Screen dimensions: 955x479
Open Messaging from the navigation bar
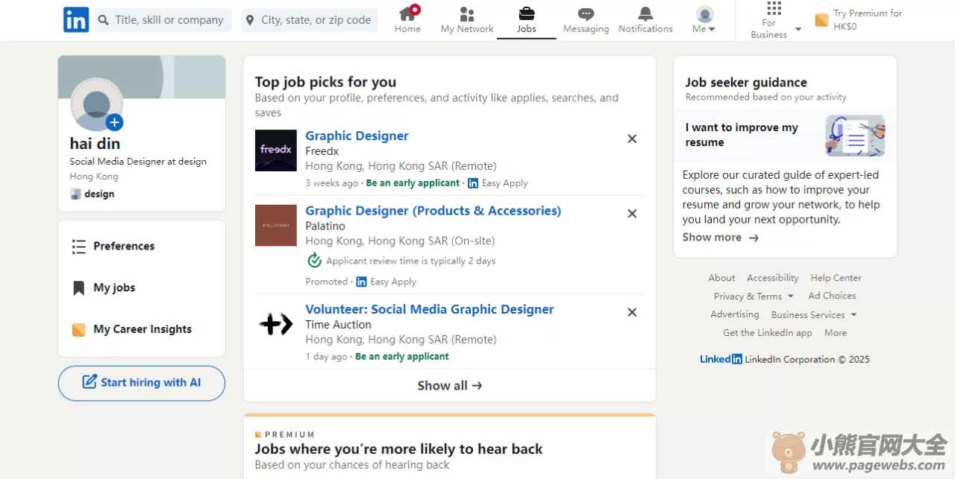click(x=586, y=19)
